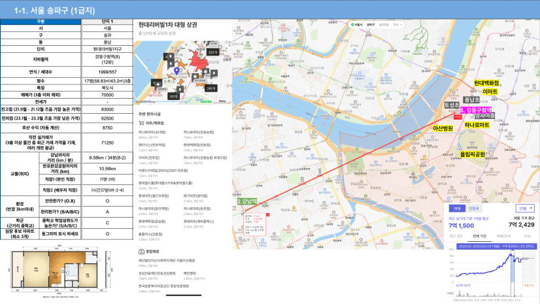
Task: Select the 71250 recent transaction cell
Action: pyautogui.click(x=107, y=143)
